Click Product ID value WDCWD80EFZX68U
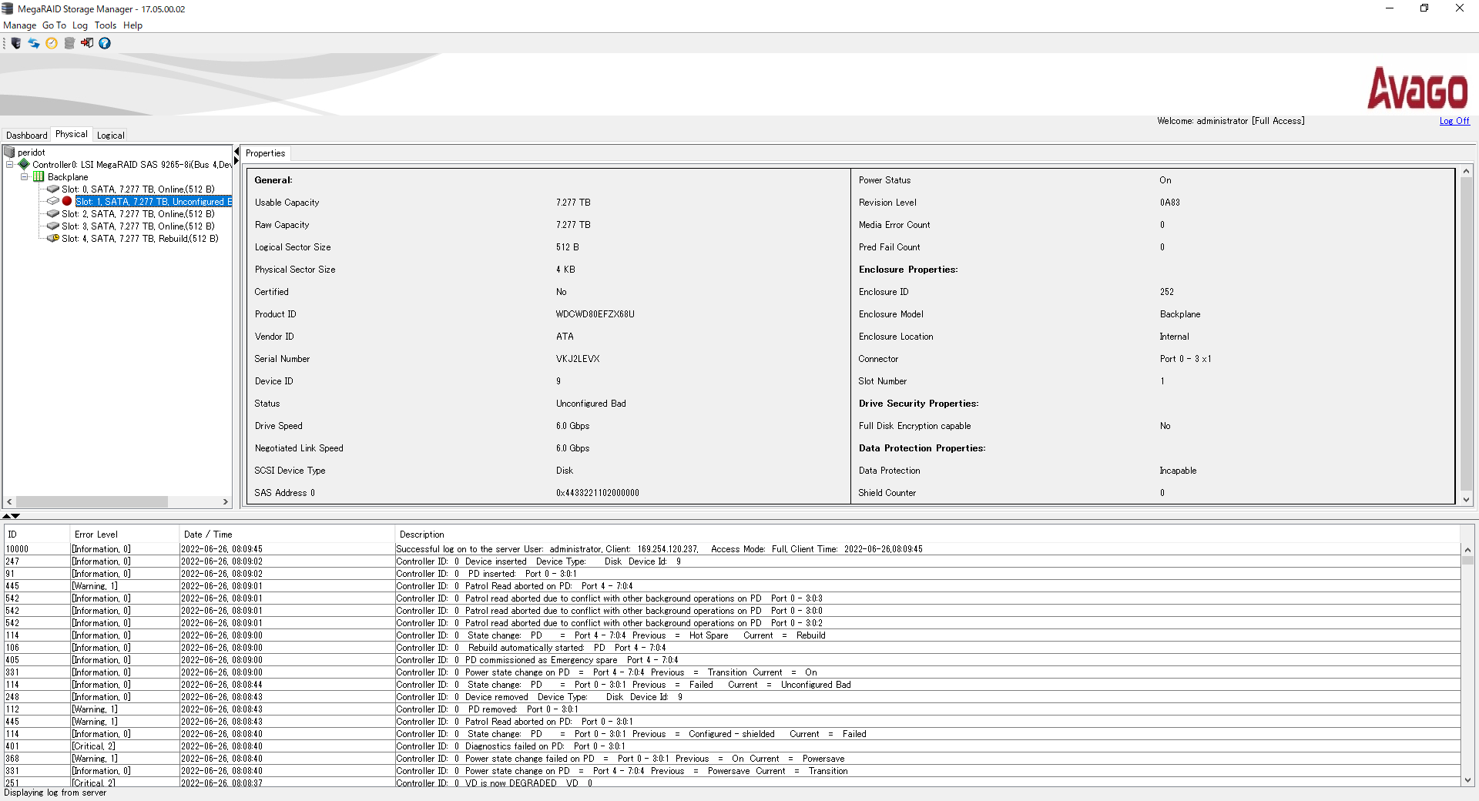Viewport: 1479px width, 801px height. (x=595, y=314)
